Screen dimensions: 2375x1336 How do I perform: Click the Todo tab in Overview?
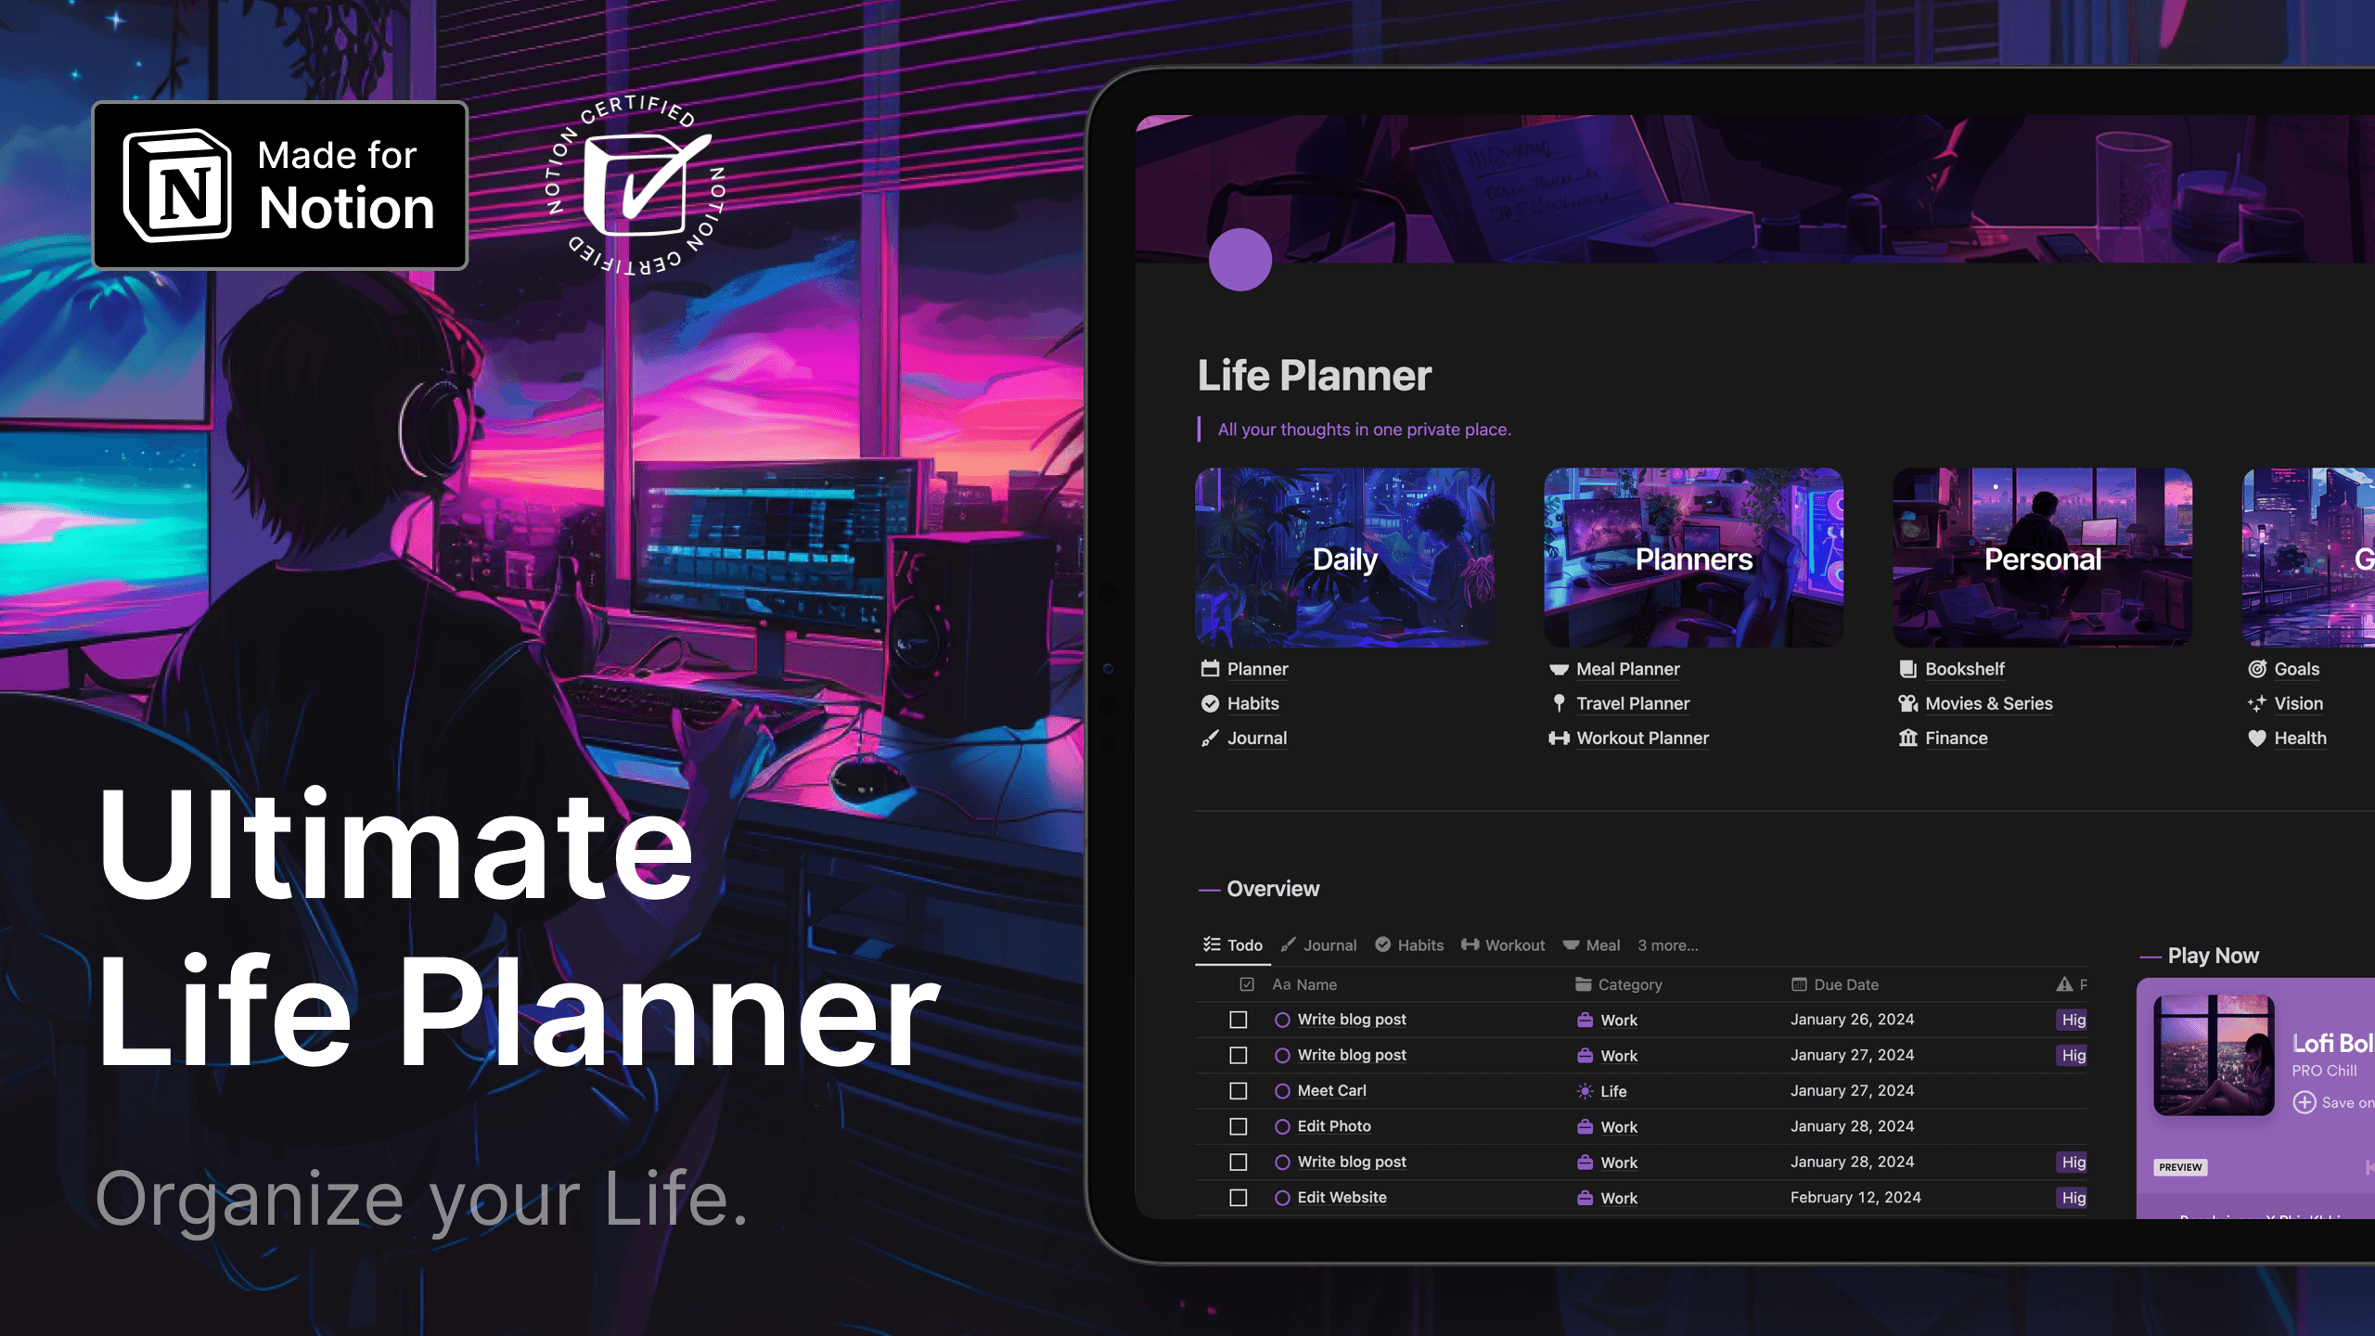[1231, 944]
